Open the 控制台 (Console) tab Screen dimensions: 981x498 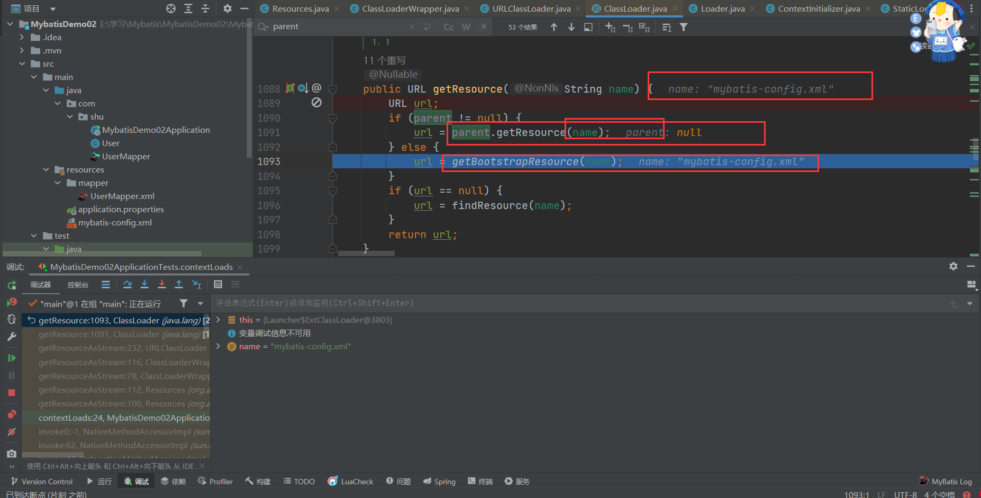pyautogui.click(x=78, y=285)
